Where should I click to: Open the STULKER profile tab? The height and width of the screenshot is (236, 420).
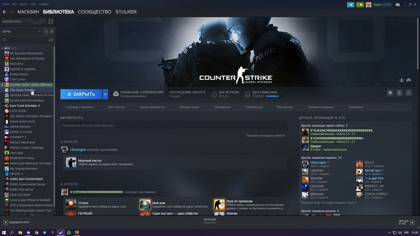coord(126,12)
